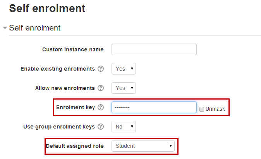Open the Default assigned role Student dropdown

143,146
